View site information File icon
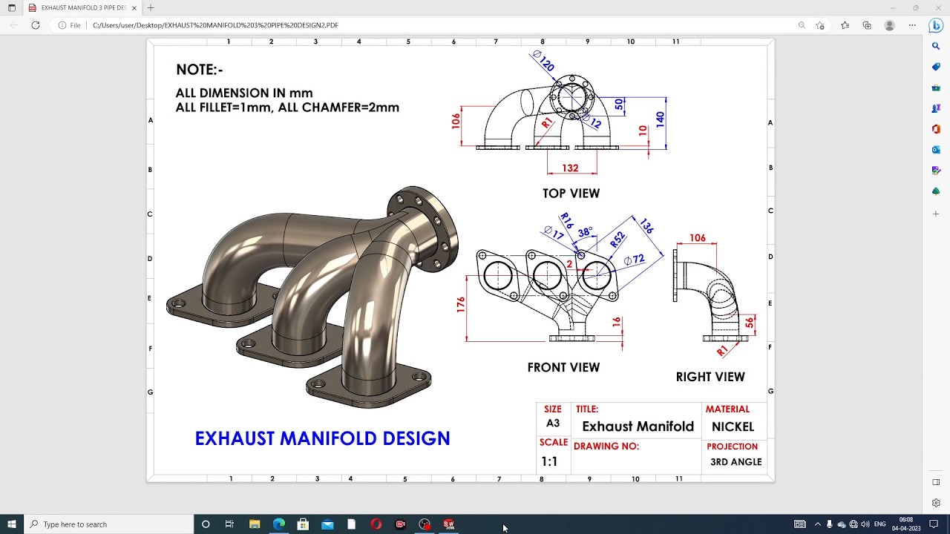The height and width of the screenshot is (534, 950). (69, 25)
